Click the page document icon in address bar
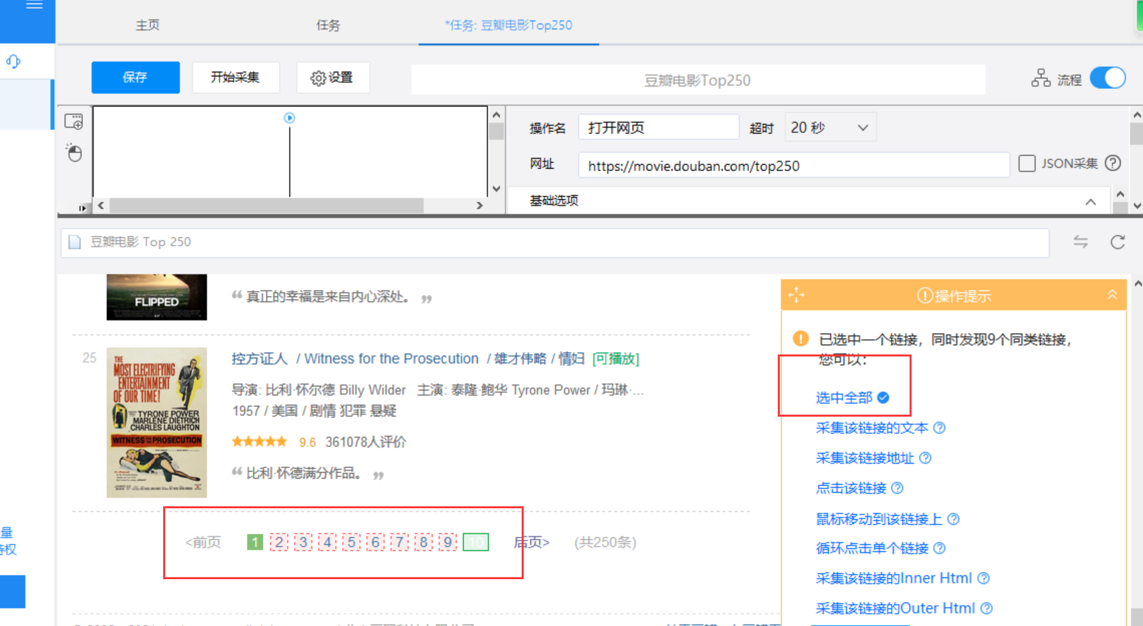 tap(75, 242)
